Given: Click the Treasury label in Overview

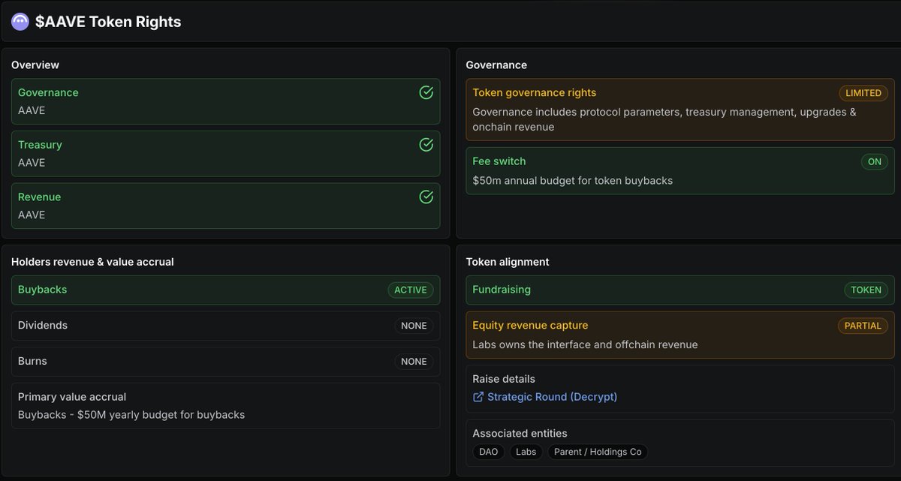Looking at the screenshot, I should point(40,145).
